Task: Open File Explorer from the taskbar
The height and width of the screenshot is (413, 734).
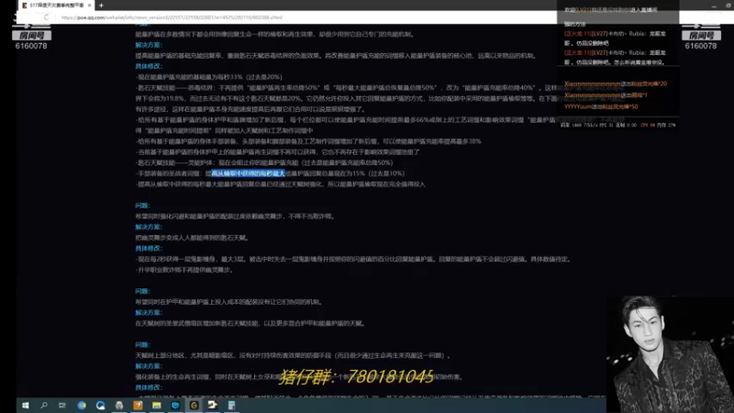Action: [157, 406]
